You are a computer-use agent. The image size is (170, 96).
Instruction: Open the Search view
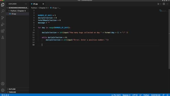coord(3,11)
